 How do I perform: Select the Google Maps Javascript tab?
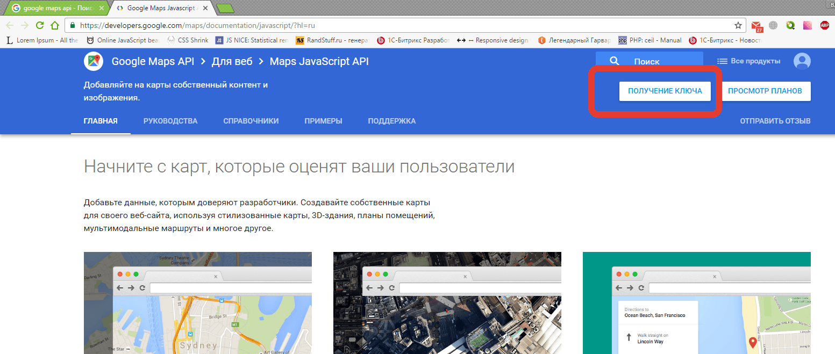161,8
